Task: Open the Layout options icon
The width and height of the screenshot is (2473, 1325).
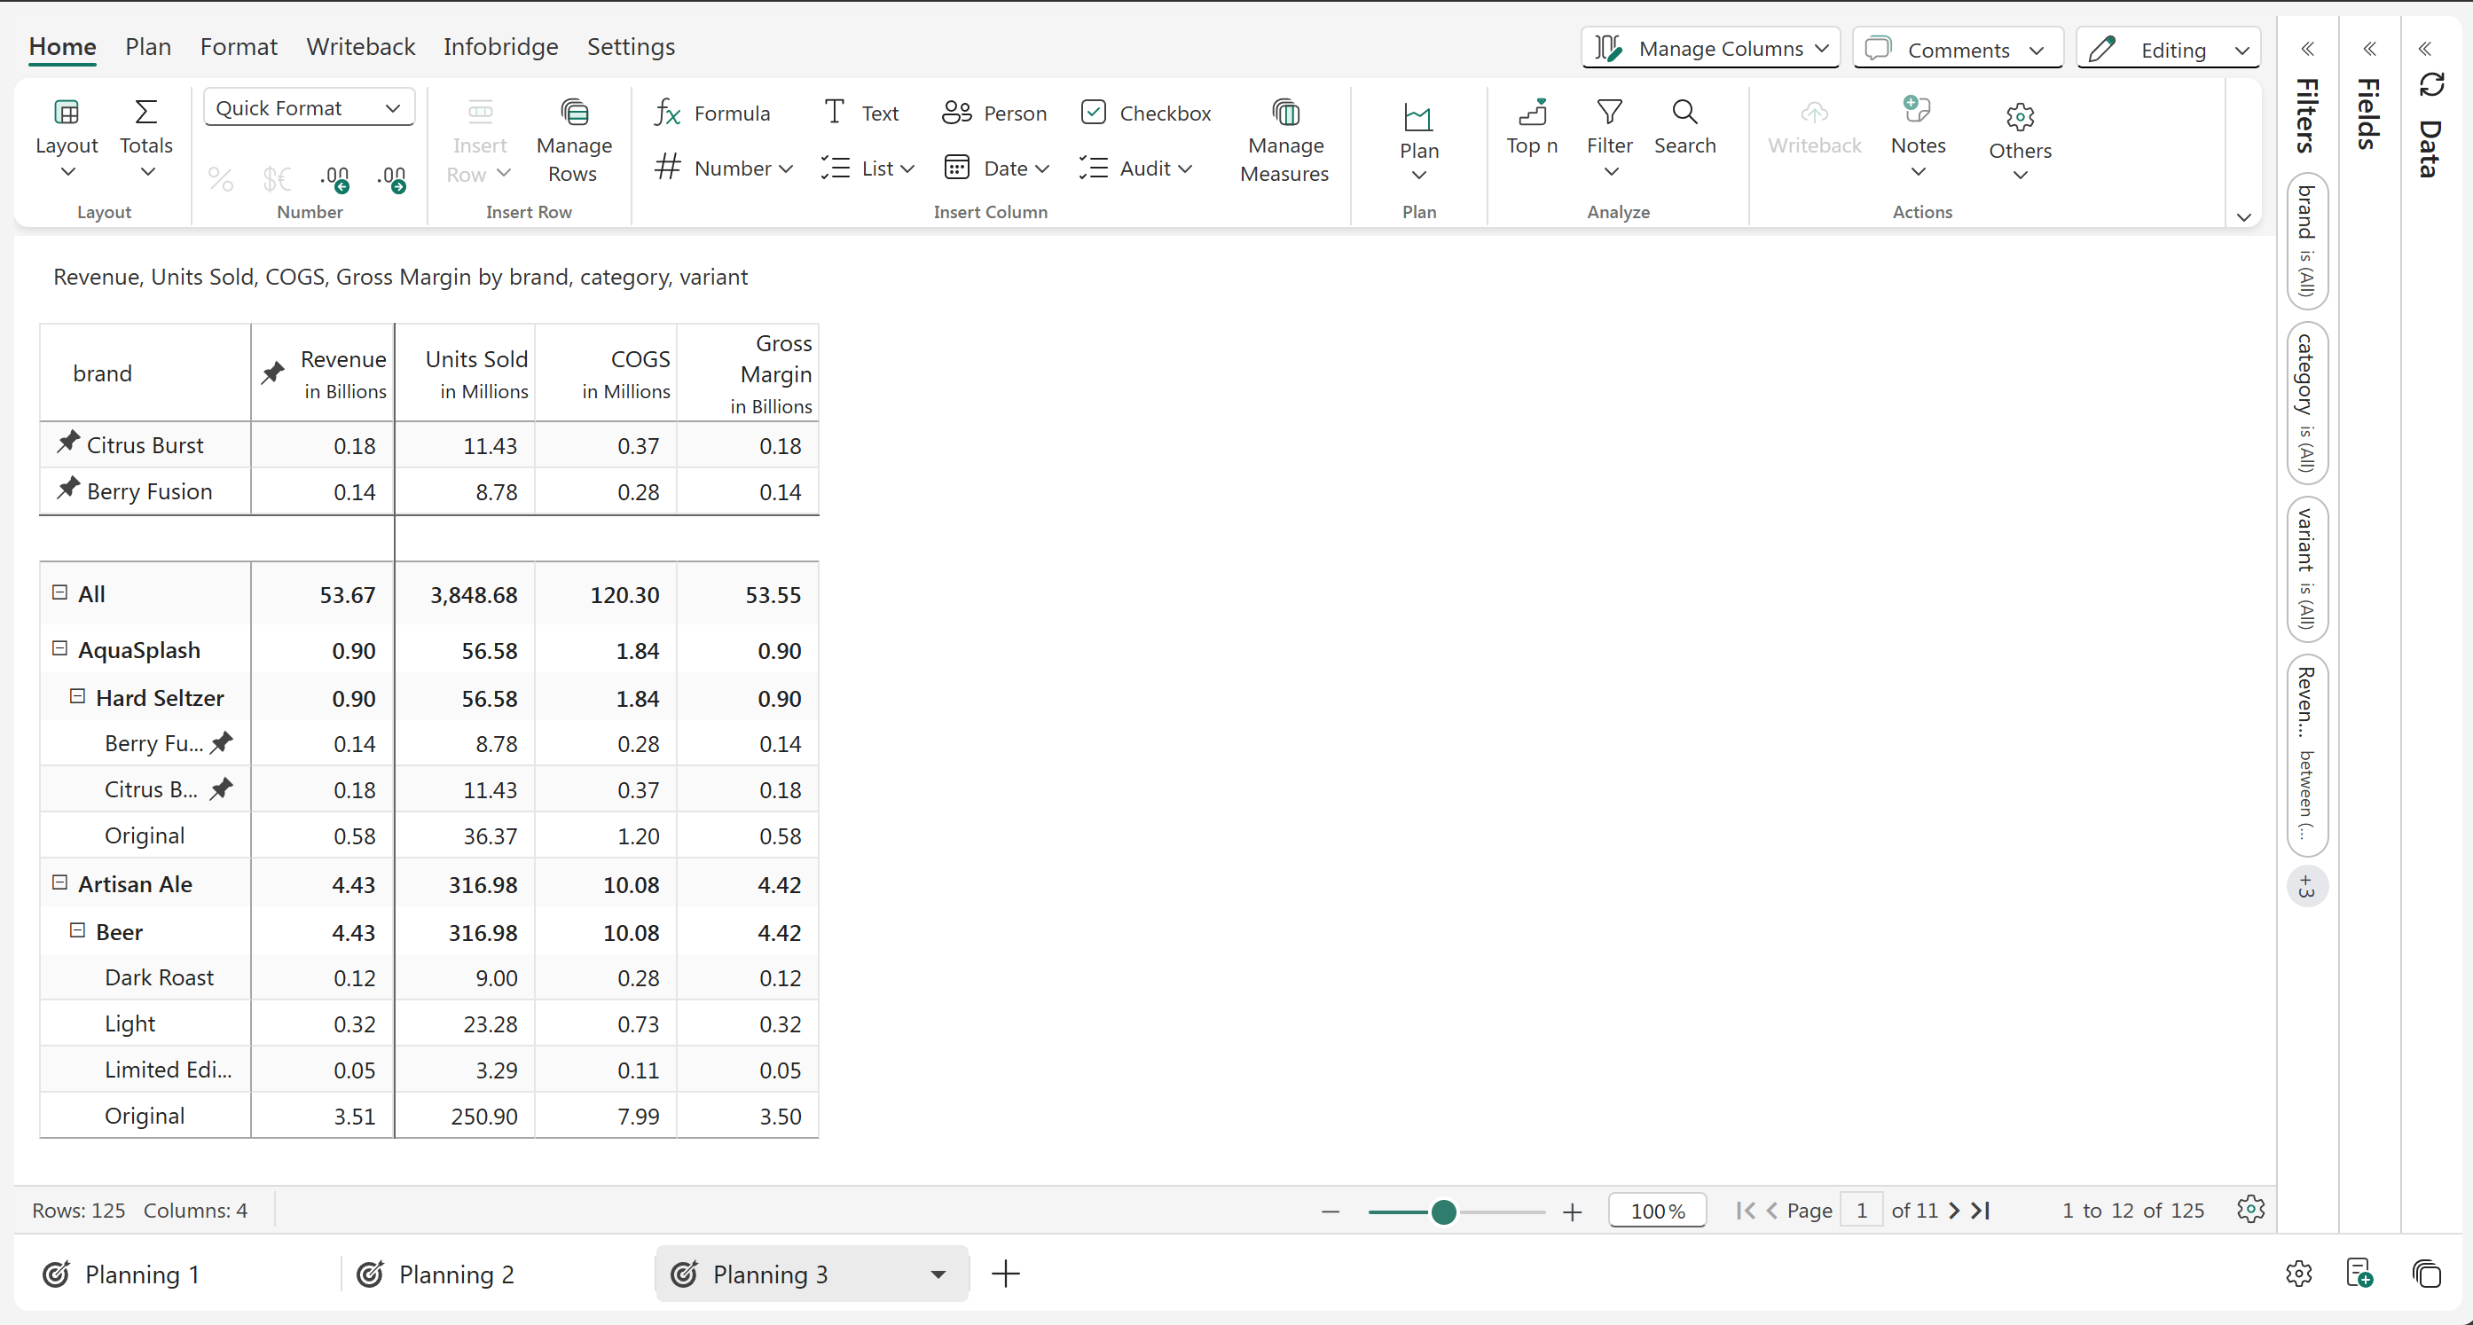Action: [67, 114]
